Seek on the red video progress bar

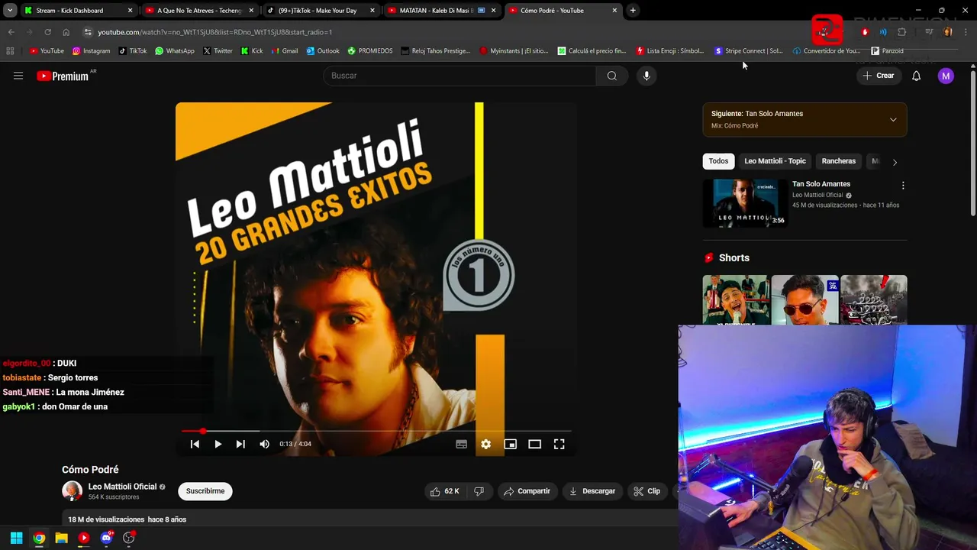pyautogui.click(x=376, y=431)
